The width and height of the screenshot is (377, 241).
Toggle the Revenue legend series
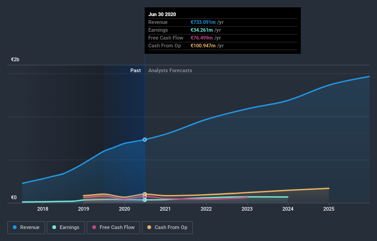(x=26, y=228)
